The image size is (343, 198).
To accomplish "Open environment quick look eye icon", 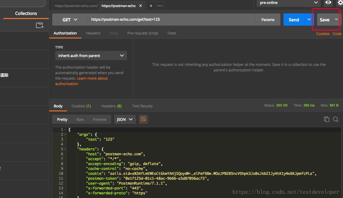I will [x=328, y=3].
